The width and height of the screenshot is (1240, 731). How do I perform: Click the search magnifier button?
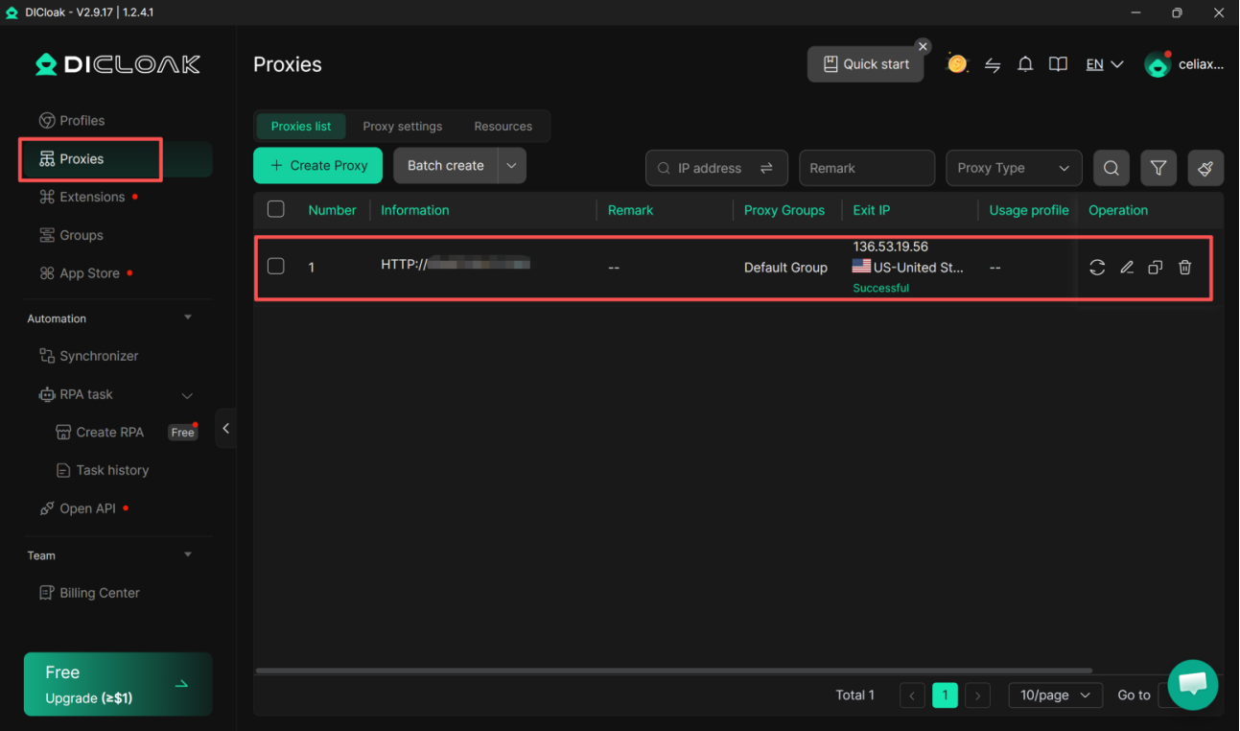(1111, 168)
